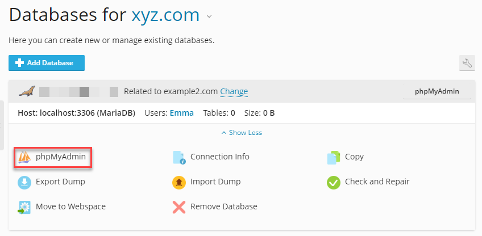Image resolution: width=482 pixels, height=236 pixels.
Task: Click the Move to Webspace icon
Action: pyautogui.click(x=24, y=207)
